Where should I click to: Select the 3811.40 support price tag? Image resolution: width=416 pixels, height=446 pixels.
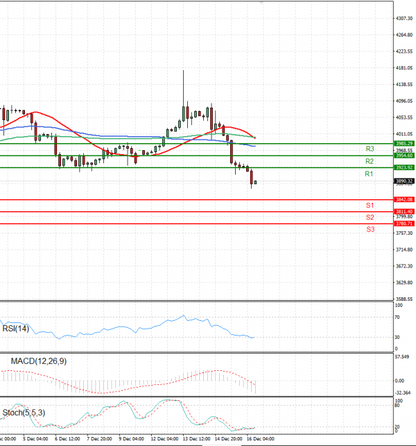(404, 212)
